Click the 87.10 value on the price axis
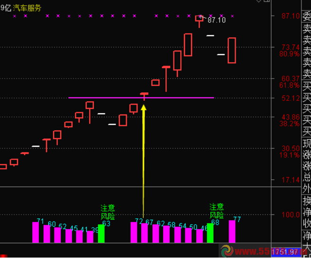311x258 pixels. [291, 16]
